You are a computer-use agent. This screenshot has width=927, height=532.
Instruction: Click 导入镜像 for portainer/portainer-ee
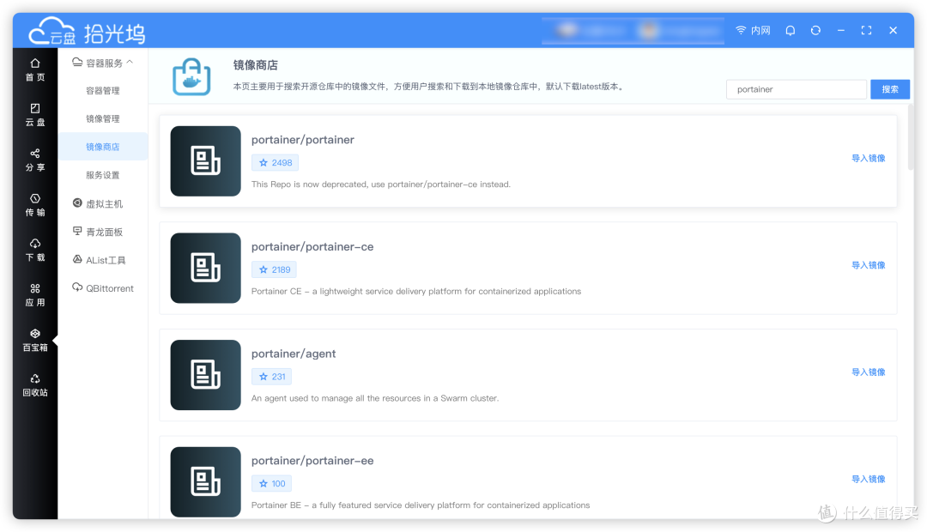[x=868, y=480]
